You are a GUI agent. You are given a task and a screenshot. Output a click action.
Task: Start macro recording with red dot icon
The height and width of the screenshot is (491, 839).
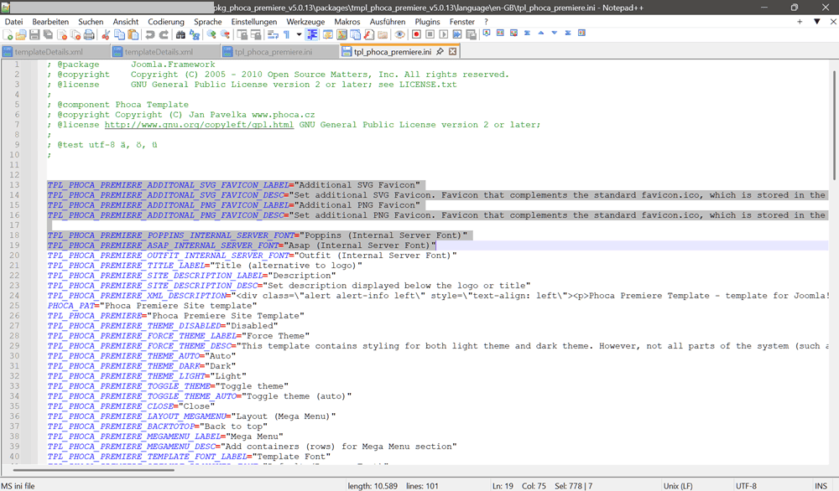click(416, 35)
